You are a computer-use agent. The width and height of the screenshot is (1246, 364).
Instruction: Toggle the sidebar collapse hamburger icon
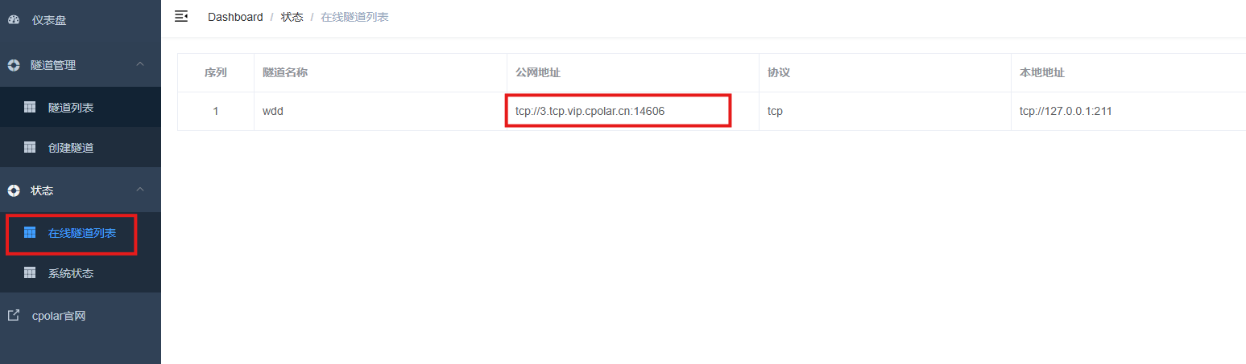click(x=181, y=16)
